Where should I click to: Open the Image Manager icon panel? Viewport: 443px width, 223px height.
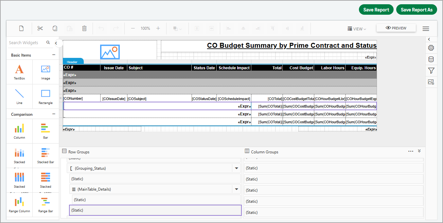(x=431, y=82)
